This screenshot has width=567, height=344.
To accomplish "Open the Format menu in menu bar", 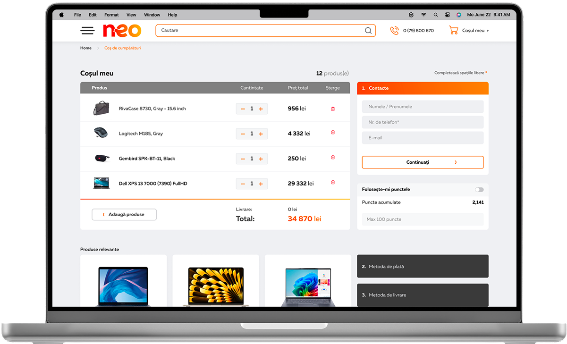I will pos(111,15).
